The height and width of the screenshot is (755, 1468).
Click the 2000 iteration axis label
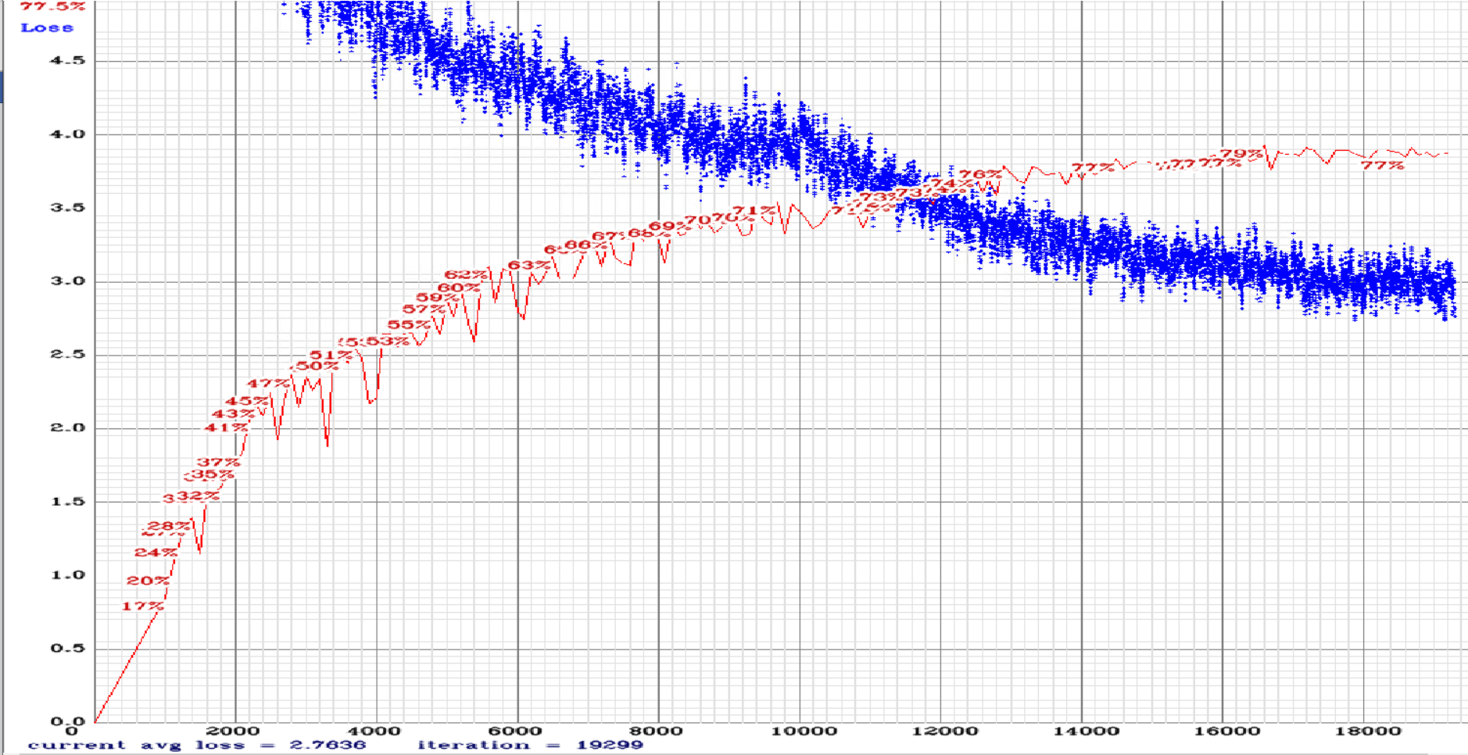coord(233,731)
